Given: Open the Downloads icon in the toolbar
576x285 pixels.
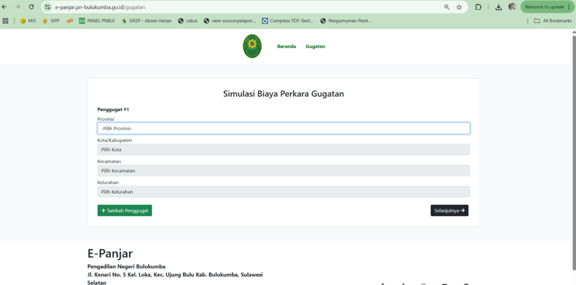Looking at the screenshot, I should [498, 7].
